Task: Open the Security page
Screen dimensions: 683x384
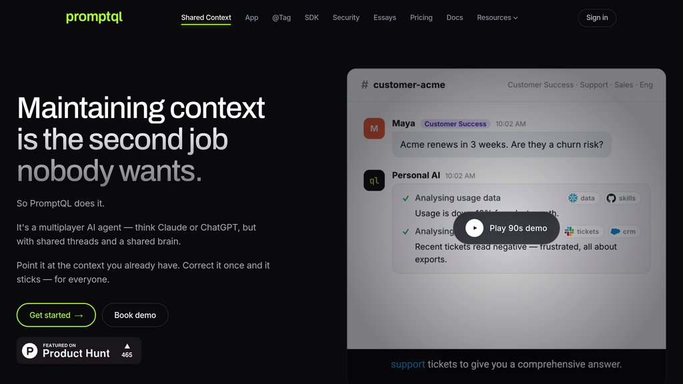Action: pyautogui.click(x=346, y=17)
